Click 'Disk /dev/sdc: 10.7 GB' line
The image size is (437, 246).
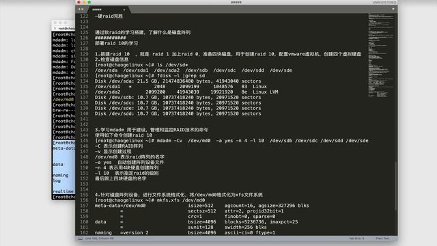click(178, 103)
